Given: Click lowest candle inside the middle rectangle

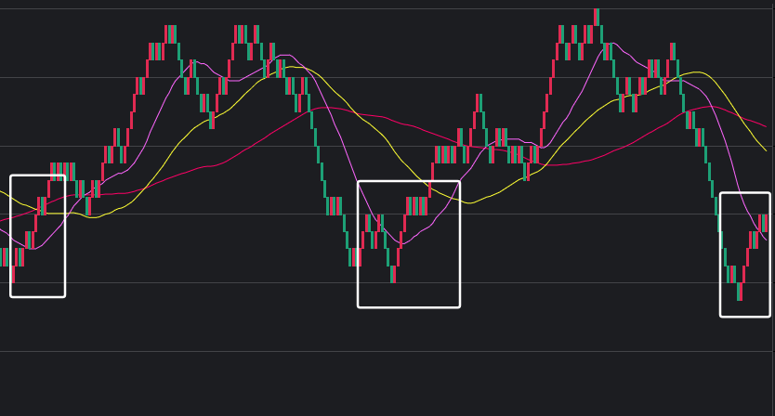Looking at the screenshot, I should point(393,274).
